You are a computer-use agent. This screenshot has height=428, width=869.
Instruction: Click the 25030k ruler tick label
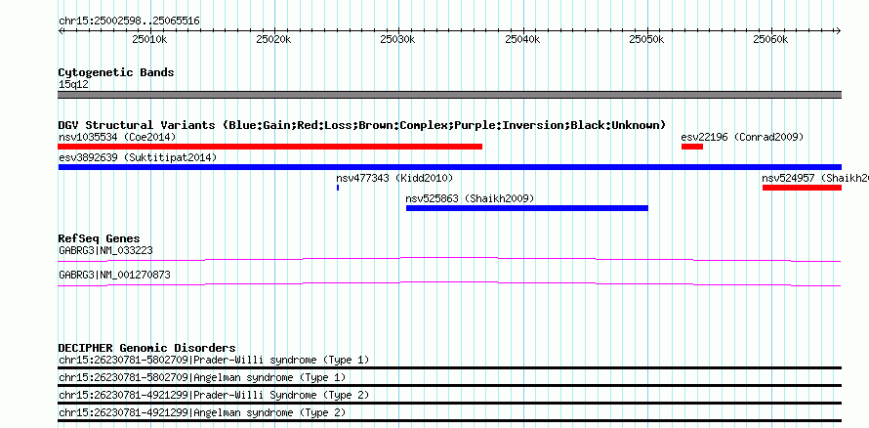pyautogui.click(x=398, y=39)
